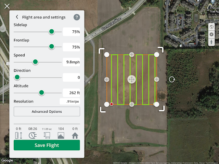Click the 11.09 ac area value
Viewport: 219px width, 164px height.
pos(47,129)
